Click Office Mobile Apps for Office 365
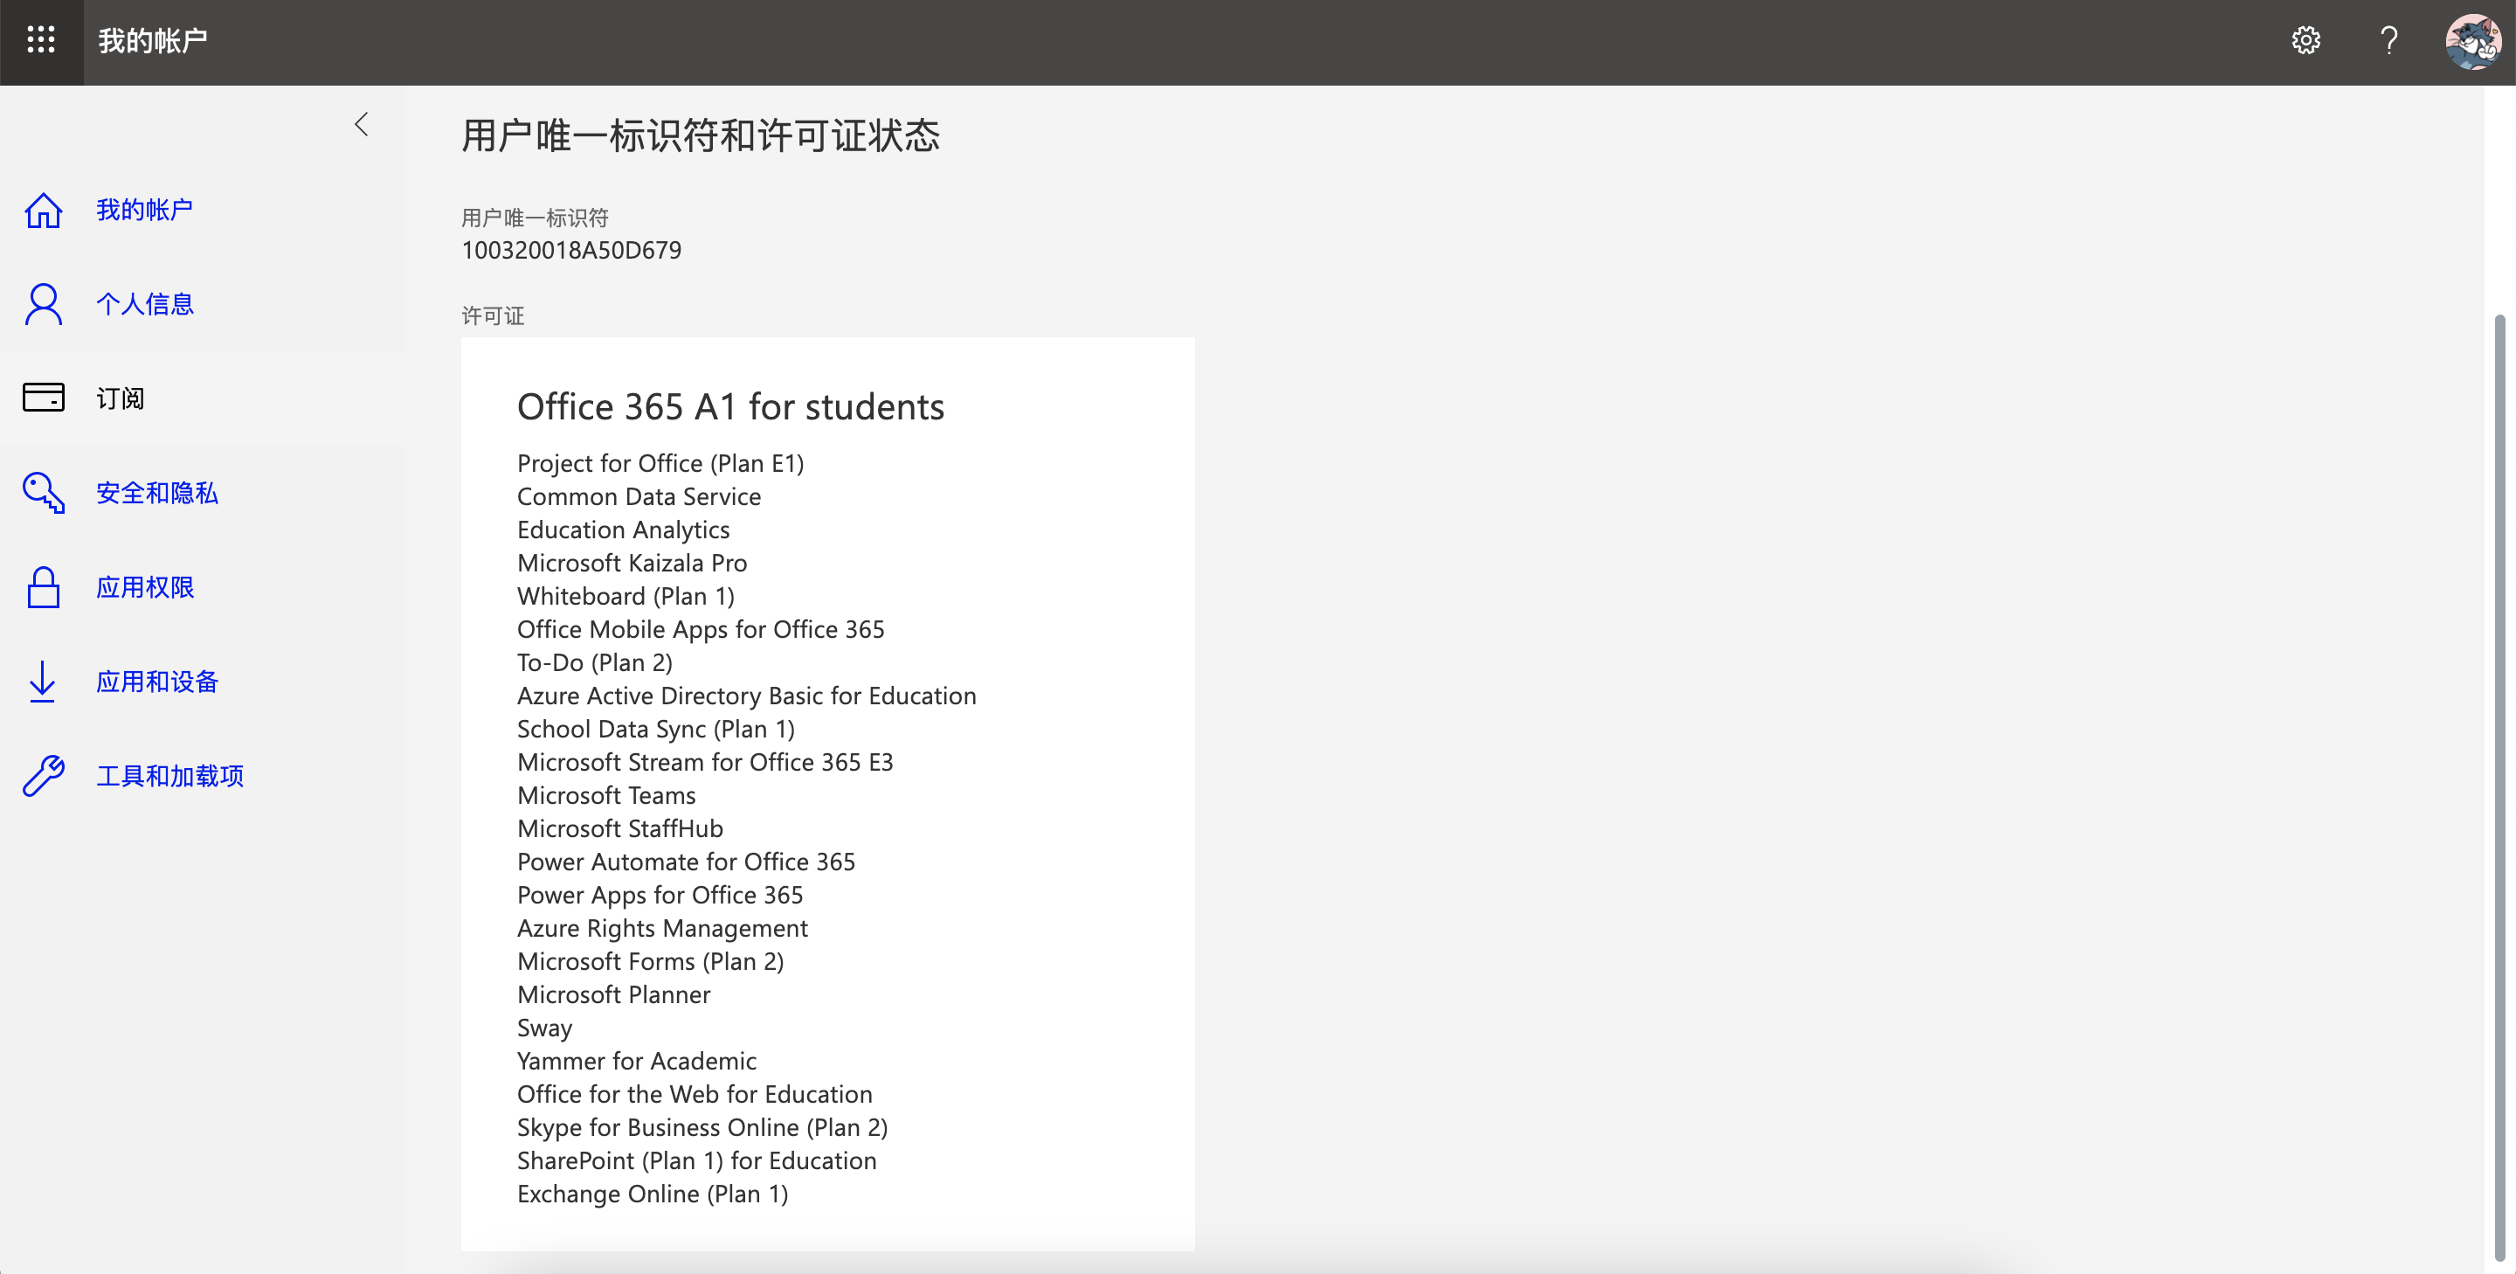Image resolution: width=2516 pixels, height=1274 pixels. [701, 629]
